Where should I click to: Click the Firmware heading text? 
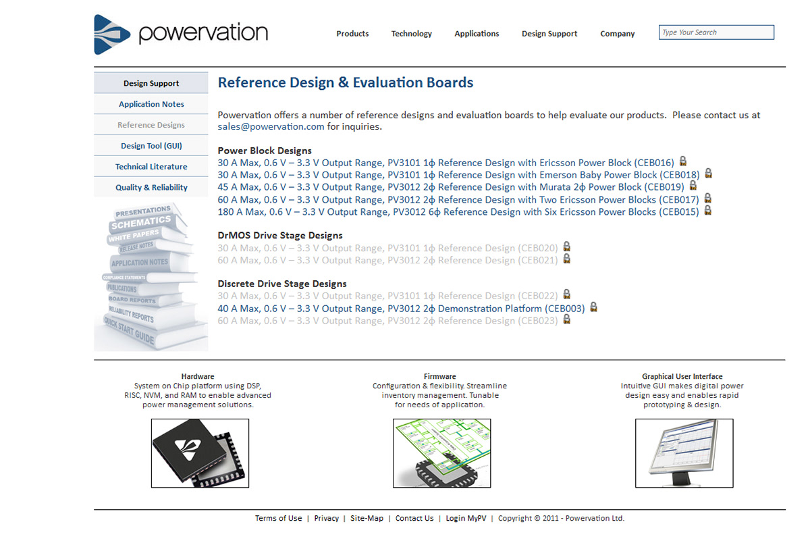[440, 377]
